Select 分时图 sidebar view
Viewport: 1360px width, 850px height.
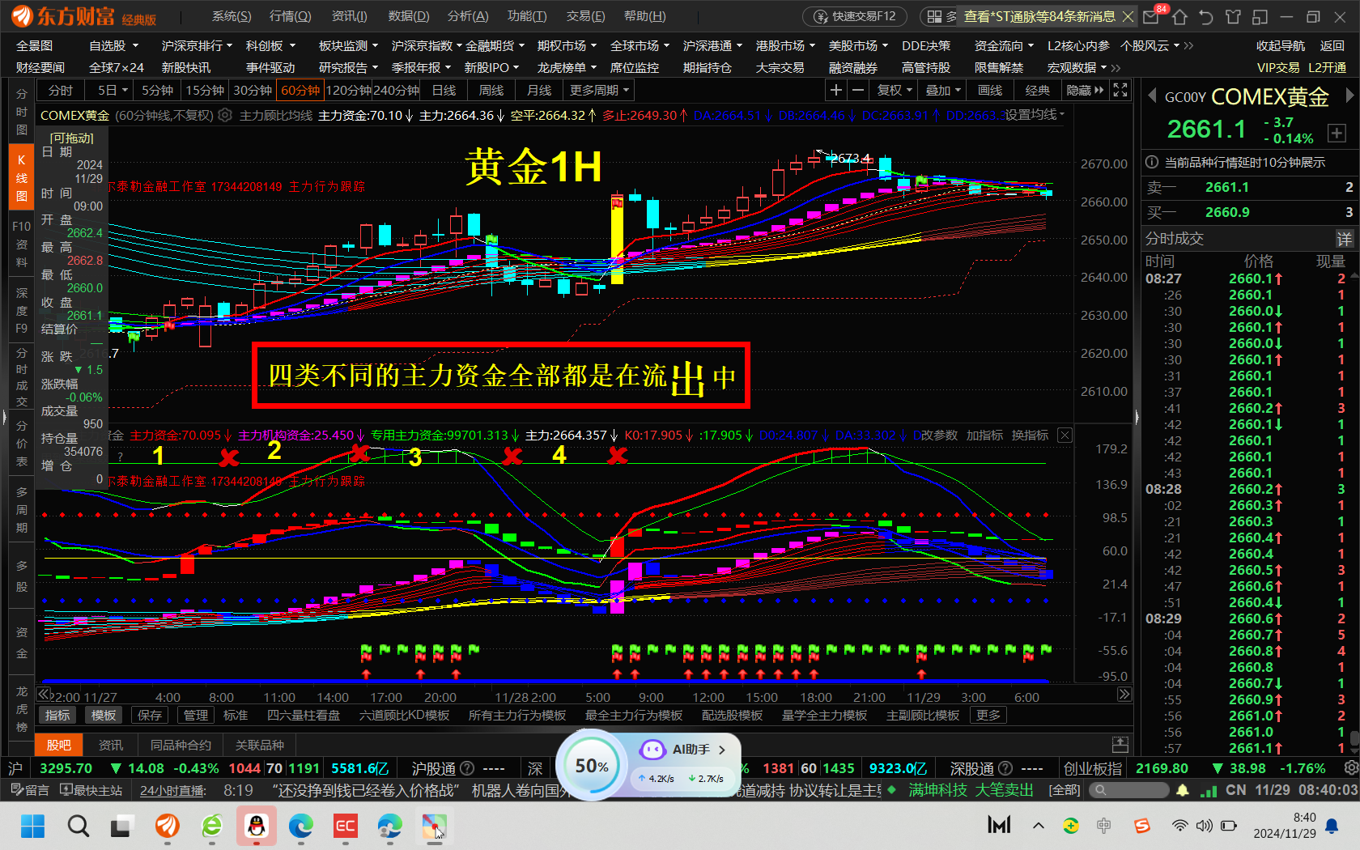point(22,112)
